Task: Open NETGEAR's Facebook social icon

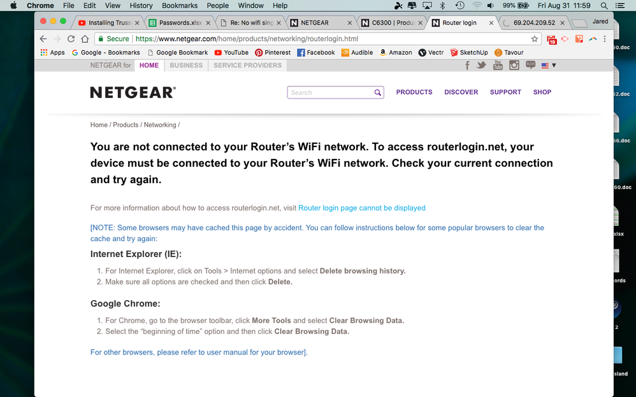Action: [x=467, y=65]
